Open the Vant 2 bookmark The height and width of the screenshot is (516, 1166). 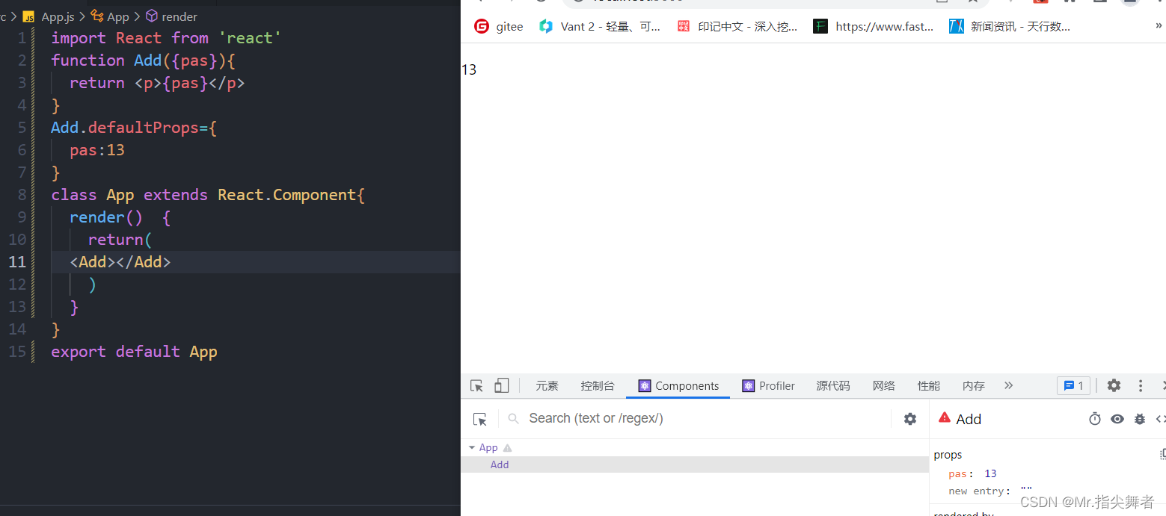coord(598,26)
